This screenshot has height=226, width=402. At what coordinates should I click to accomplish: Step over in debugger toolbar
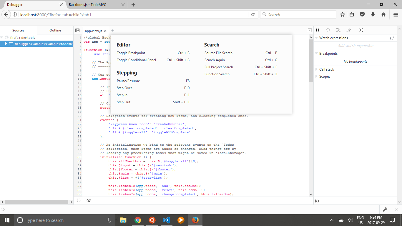(328, 30)
